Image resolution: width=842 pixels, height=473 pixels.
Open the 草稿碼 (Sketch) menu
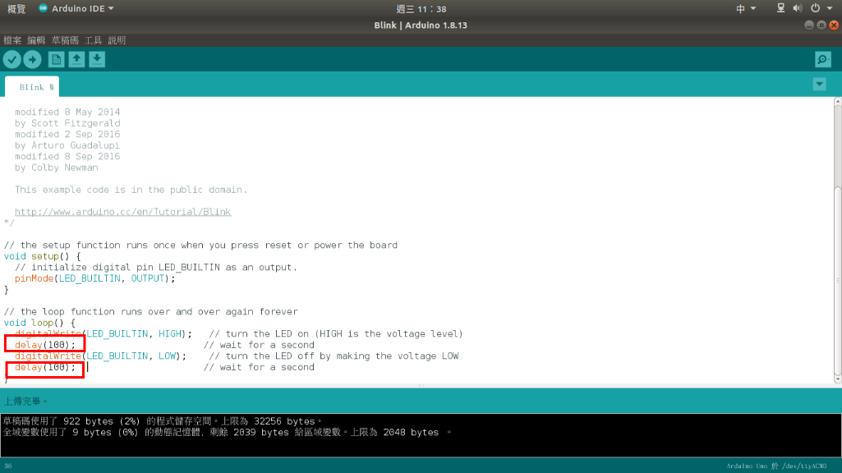[x=65, y=40]
